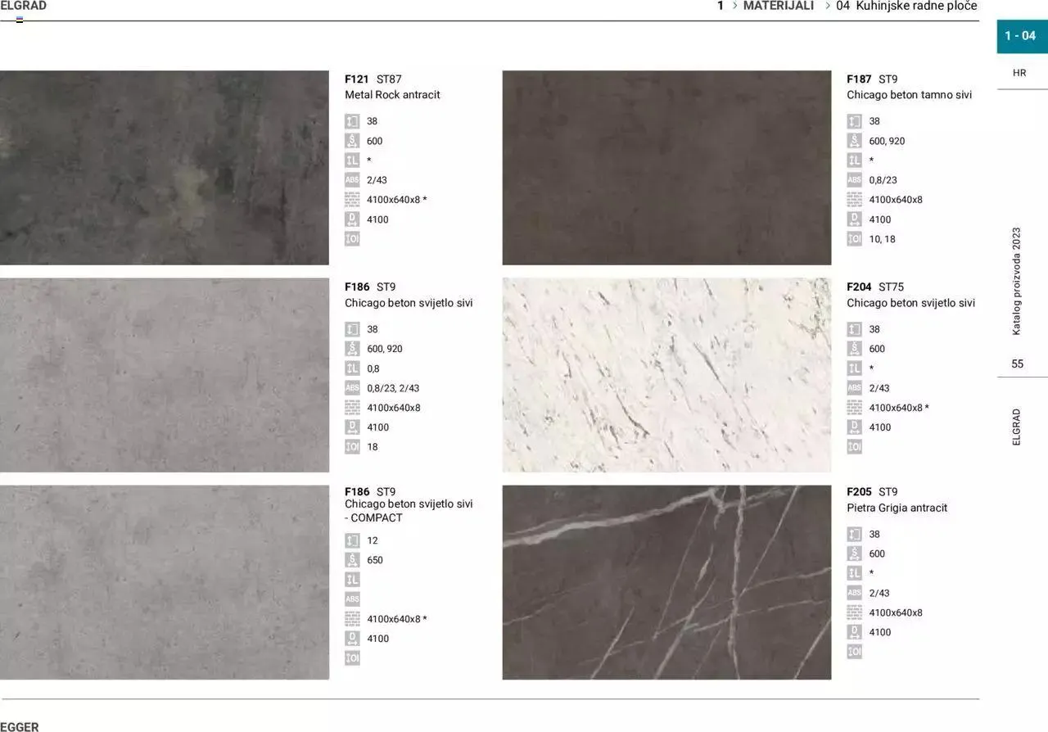Image resolution: width=1048 pixels, height=732 pixels.
Task: Click the laminate icon beside 0,8 under F186 ST9
Action: 352,368
